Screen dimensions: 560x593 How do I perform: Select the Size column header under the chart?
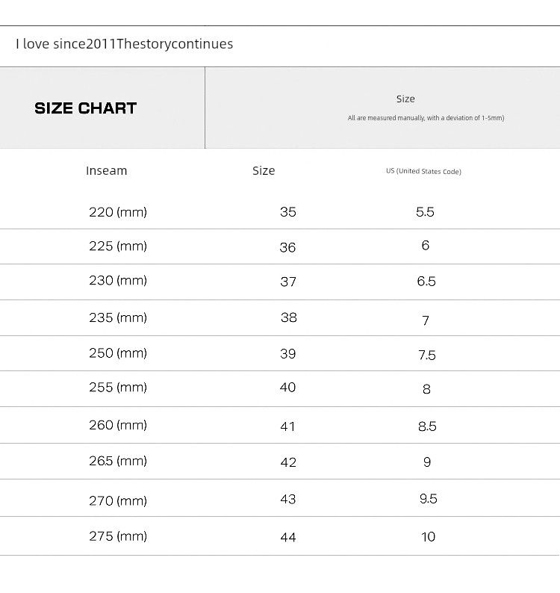tap(264, 171)
